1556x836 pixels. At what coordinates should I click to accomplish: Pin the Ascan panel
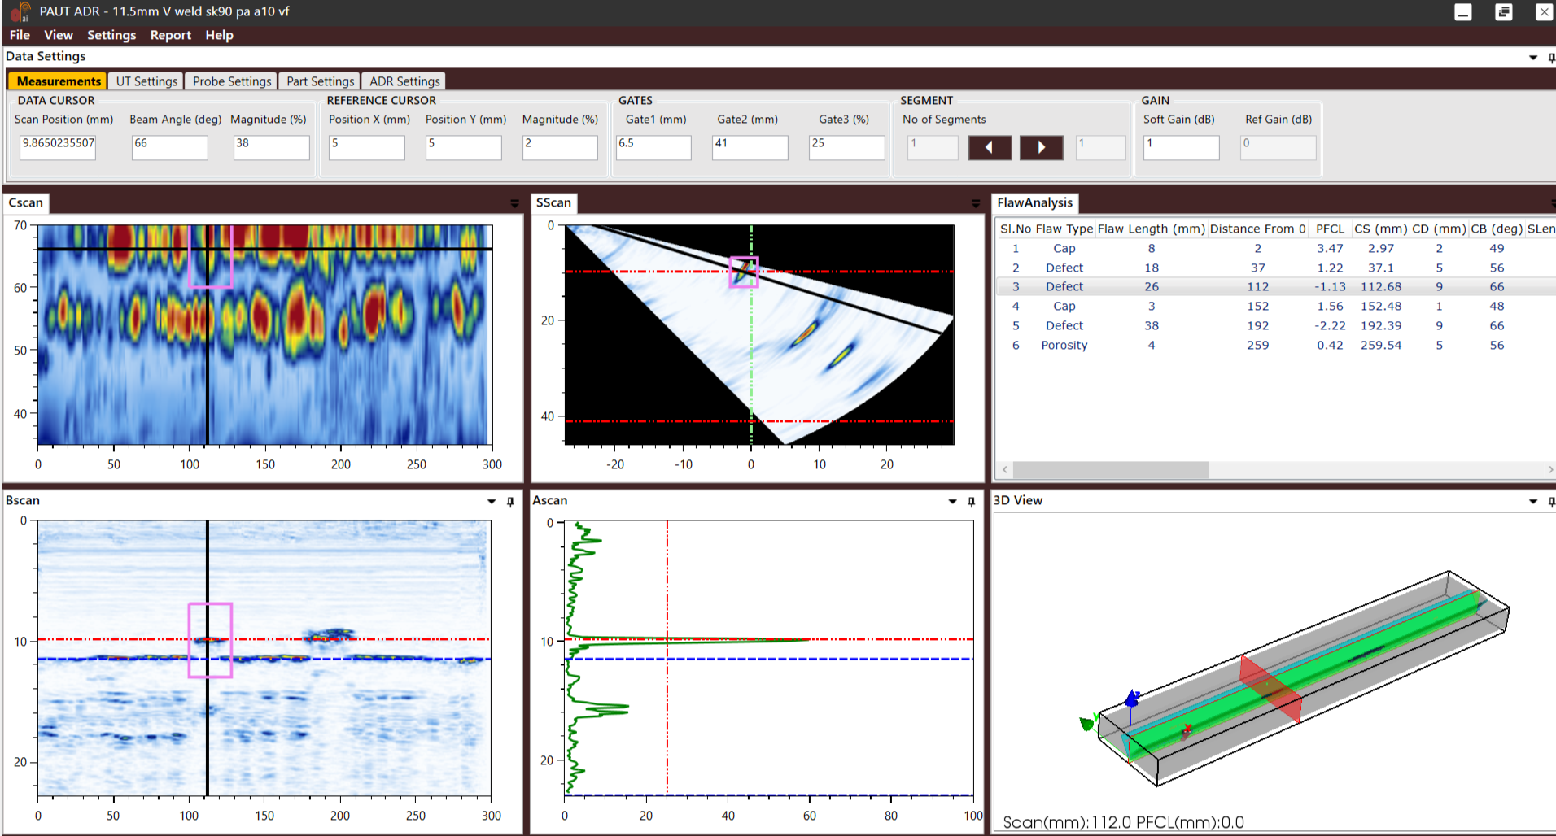click(x=971, y=501)
